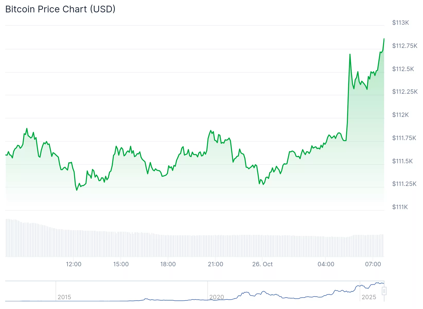Click the 15:00 time axis label
The height and width of the screenshot is (309, 423).
pyautogui.click(x=121, y=264)
